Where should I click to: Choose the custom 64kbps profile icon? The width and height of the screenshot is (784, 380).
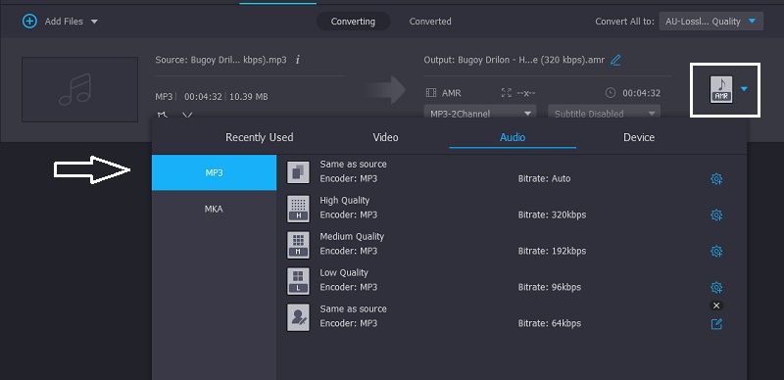click(298, 317)
